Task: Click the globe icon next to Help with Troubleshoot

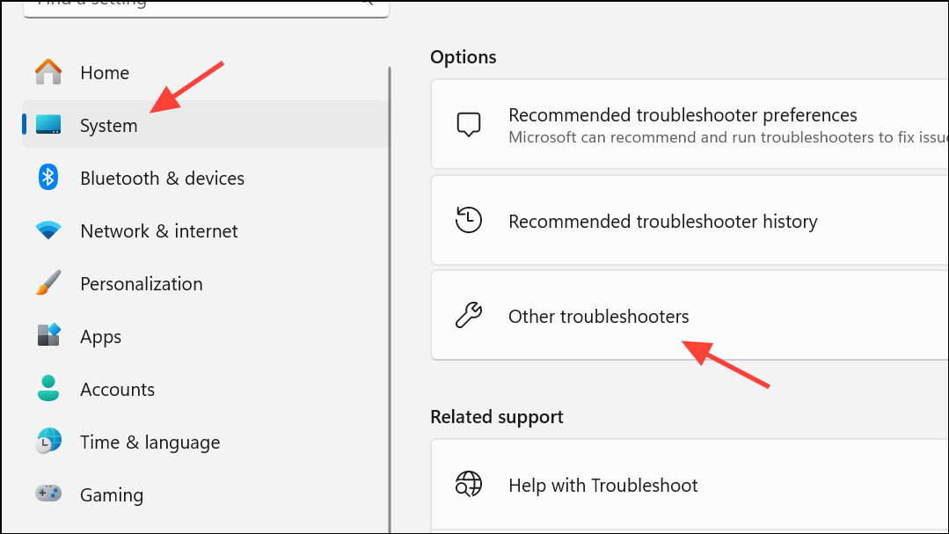Action: 469,484
